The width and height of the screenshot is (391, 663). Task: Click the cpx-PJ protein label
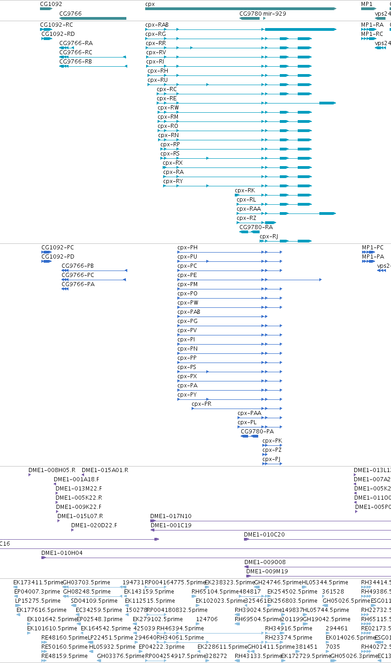click(272, 459)
